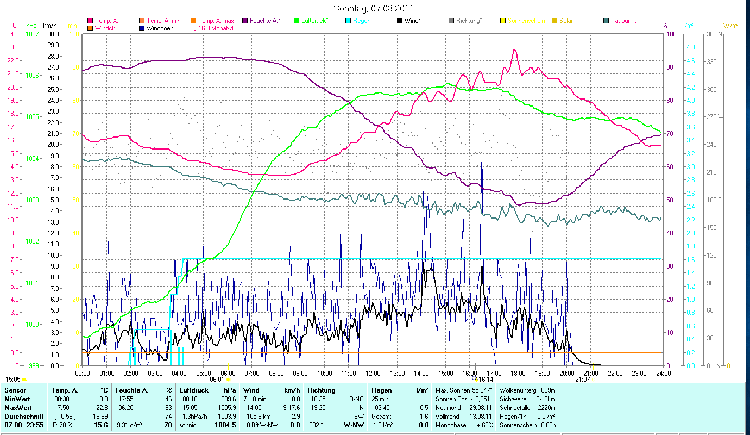This screenshot has height=435, width=750.
Task: Click the green Luftdruck legend square
Action: click(x=296, y=21)
